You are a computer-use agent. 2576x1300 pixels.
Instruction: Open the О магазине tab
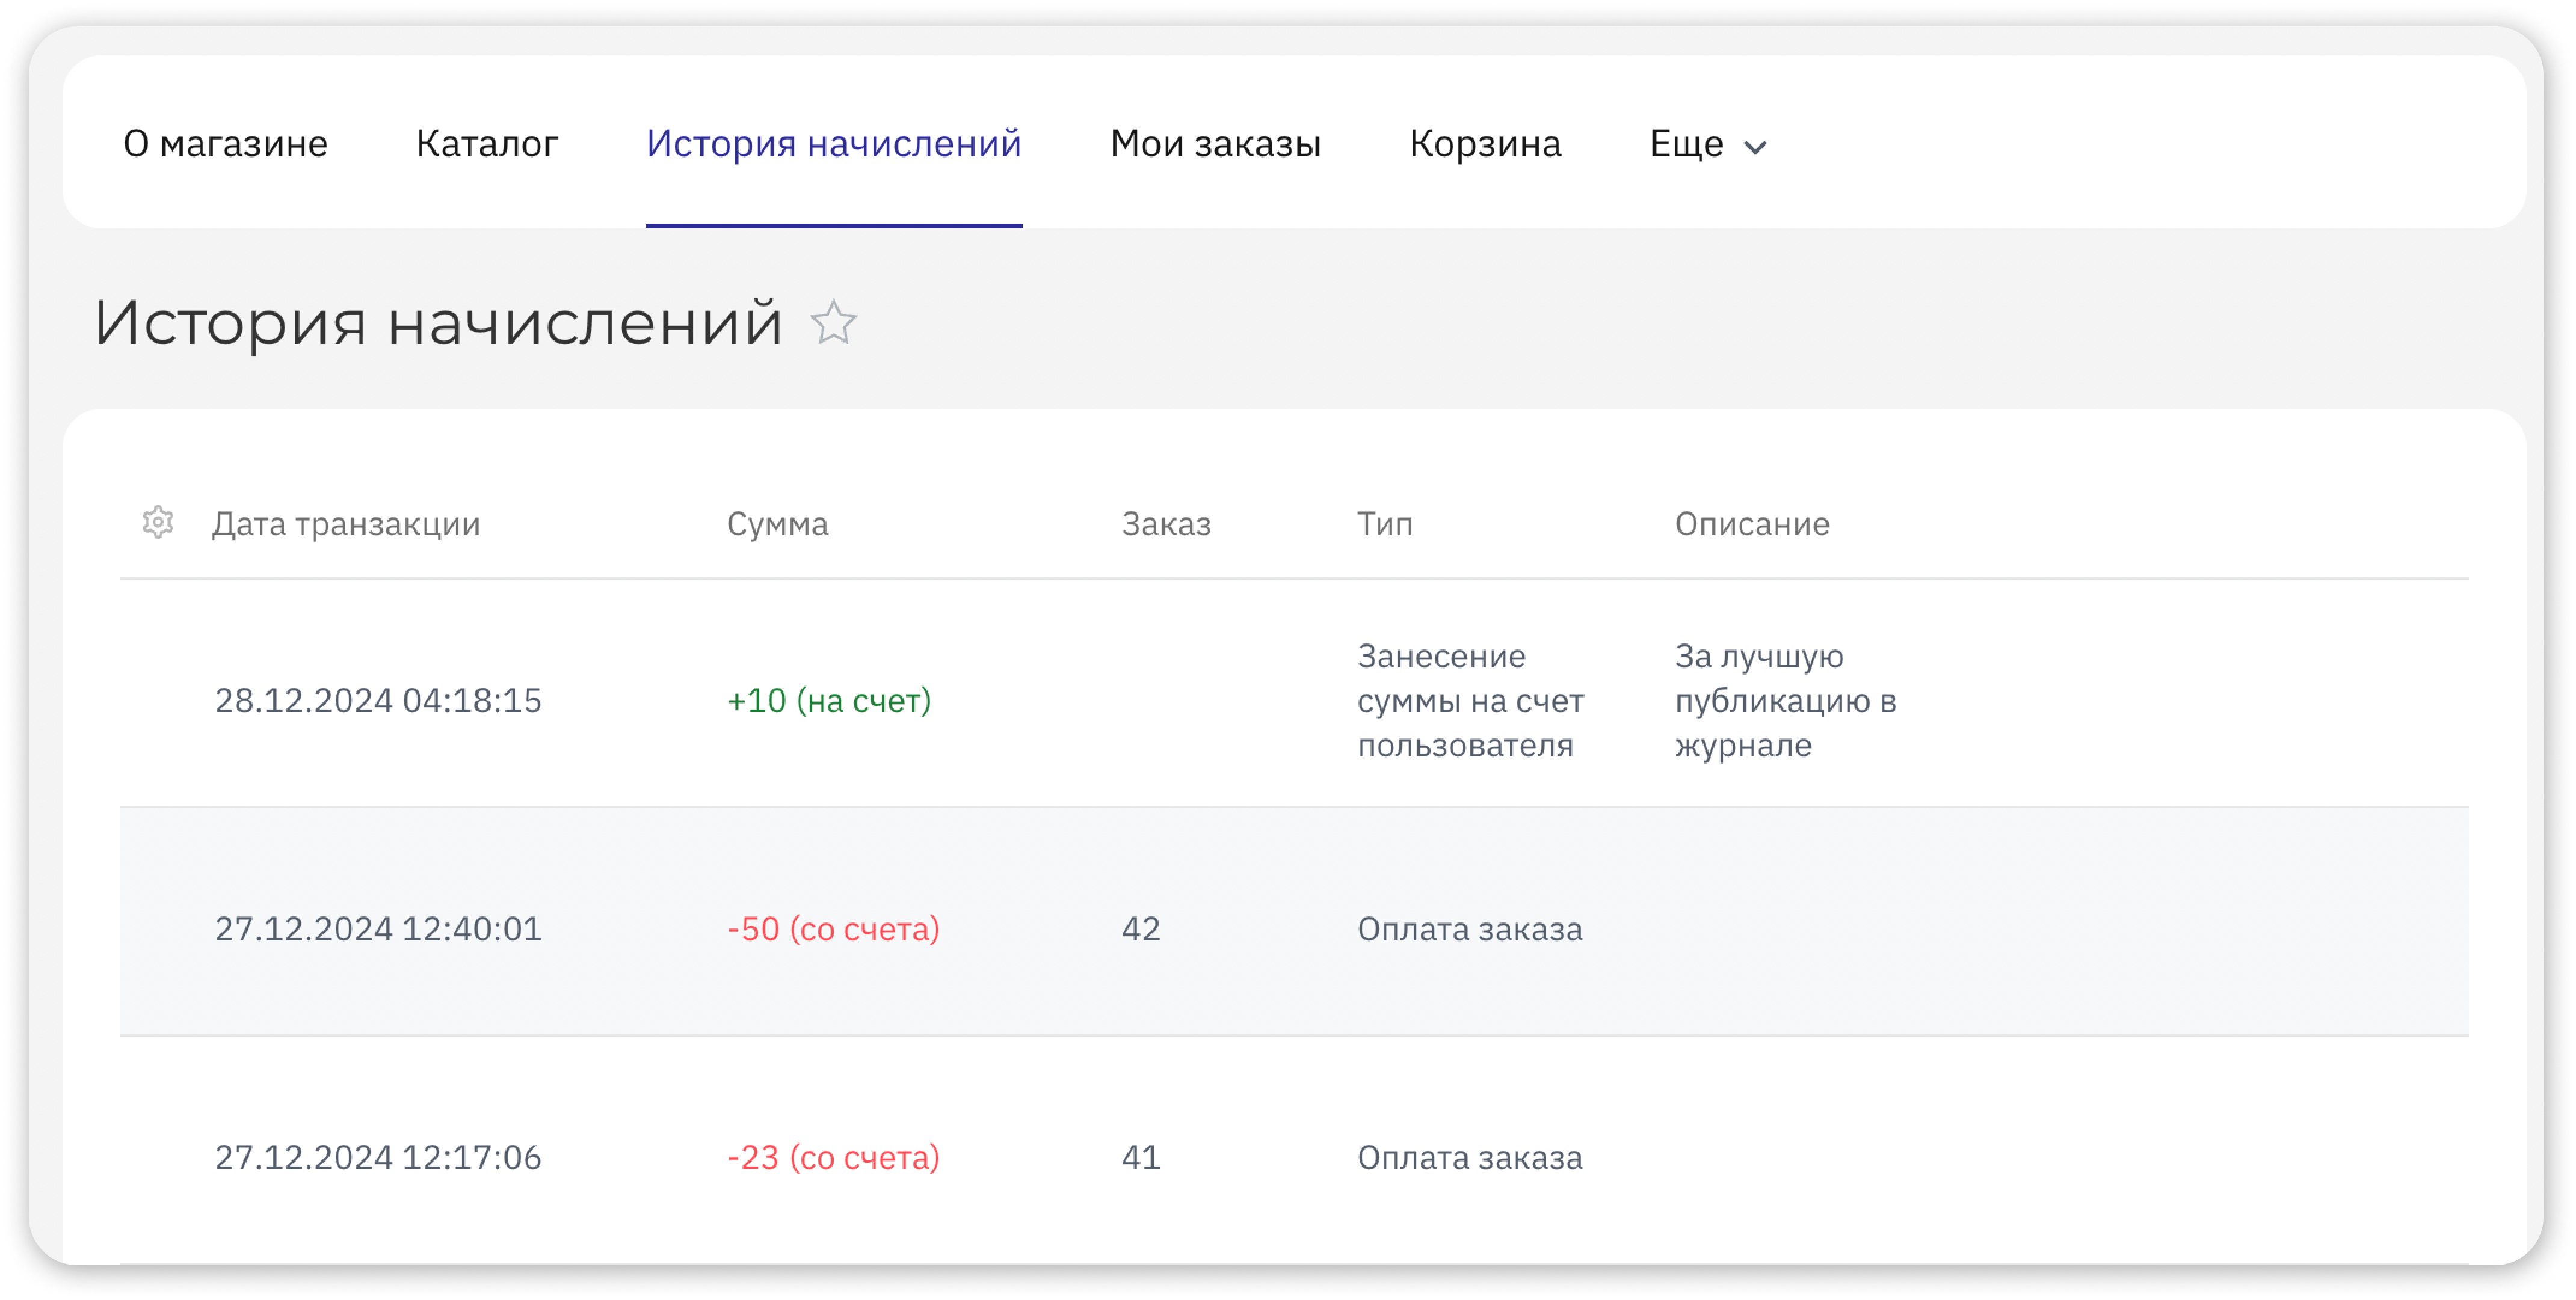coord(226,144)
